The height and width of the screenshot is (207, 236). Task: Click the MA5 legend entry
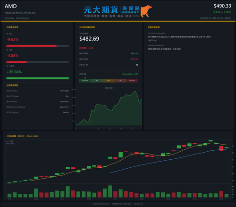pos(10,141)
